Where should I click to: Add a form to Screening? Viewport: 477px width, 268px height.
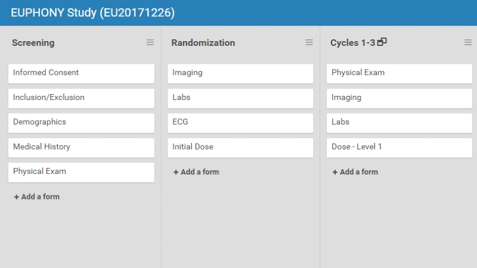[37, 197]
